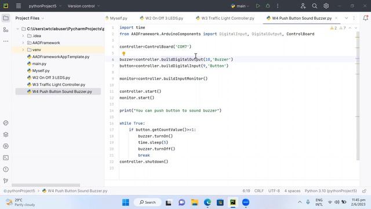Image resolution: width=371 pixels, height=209 pixels.
Task: Open the Version control dropdown
Action: (x=83, y=6)
